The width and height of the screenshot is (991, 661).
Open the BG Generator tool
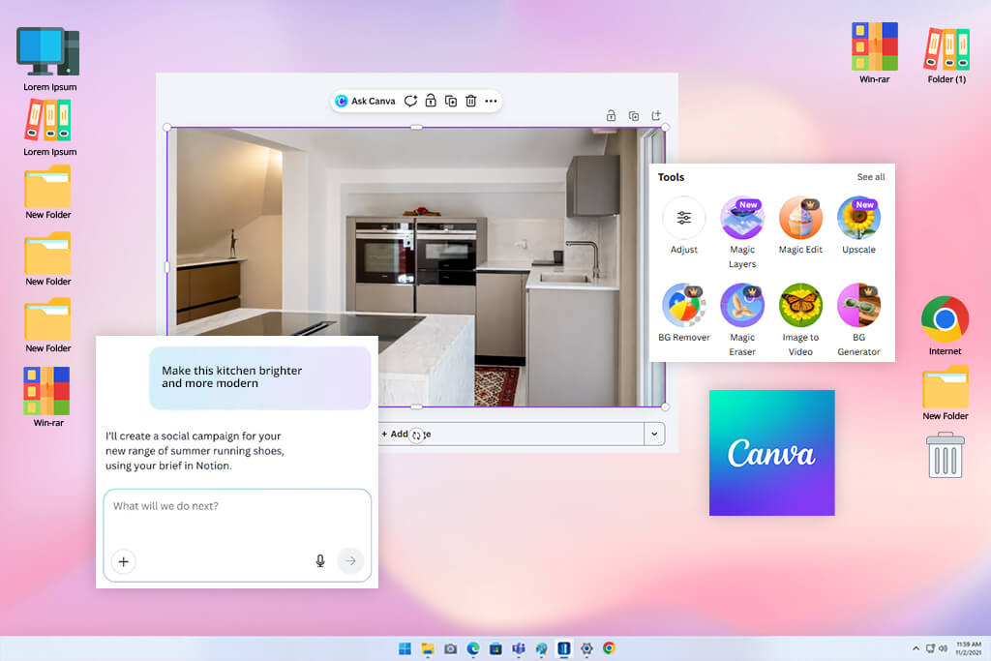pos(858,319)
